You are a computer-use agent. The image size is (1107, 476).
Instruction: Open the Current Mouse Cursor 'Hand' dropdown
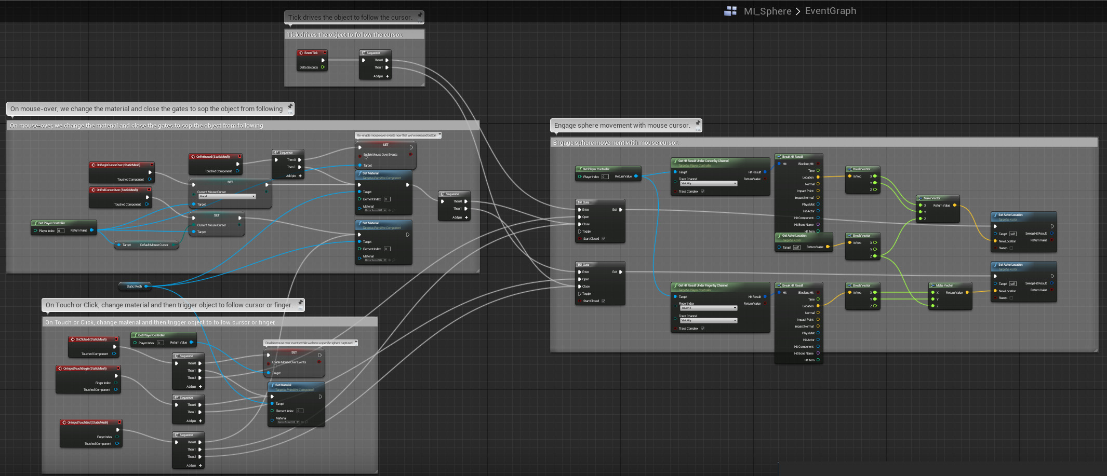[x=227, y=196]
